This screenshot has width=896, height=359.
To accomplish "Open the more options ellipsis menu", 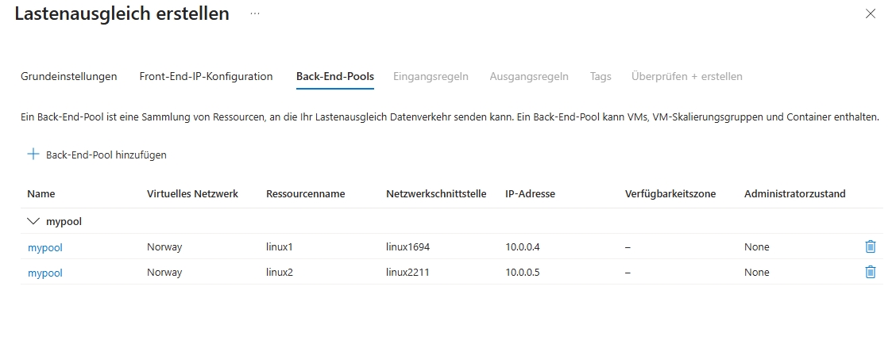I will (255, 14).
